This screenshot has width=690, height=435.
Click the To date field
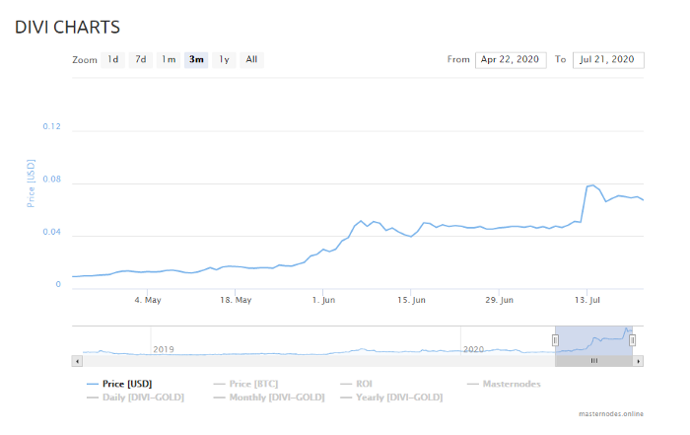(608, 60)
